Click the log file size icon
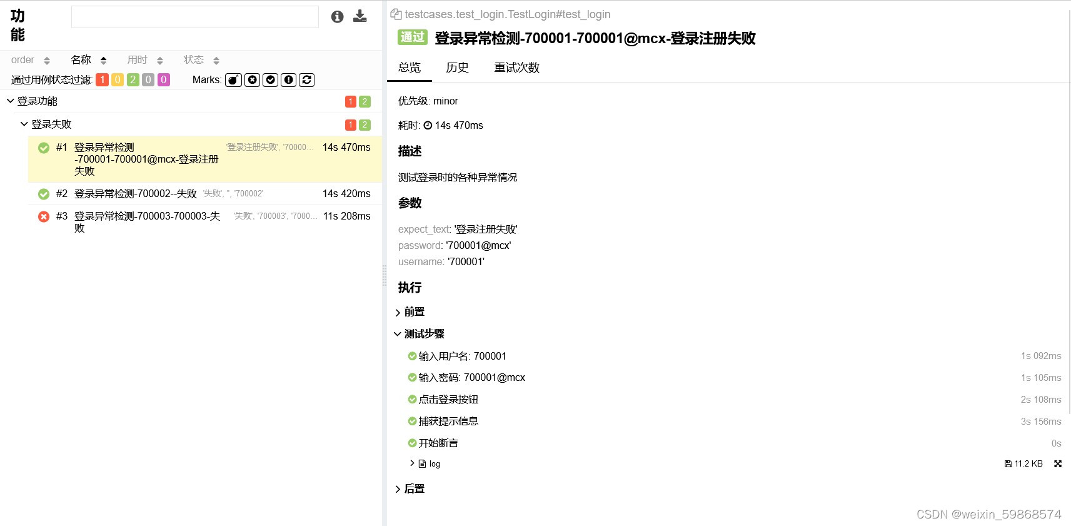 point(1008,464)
